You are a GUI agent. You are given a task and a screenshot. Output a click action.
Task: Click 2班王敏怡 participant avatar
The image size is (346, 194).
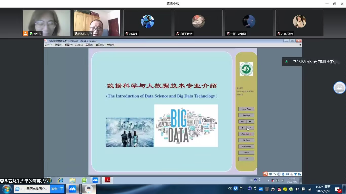click(198, 21)
